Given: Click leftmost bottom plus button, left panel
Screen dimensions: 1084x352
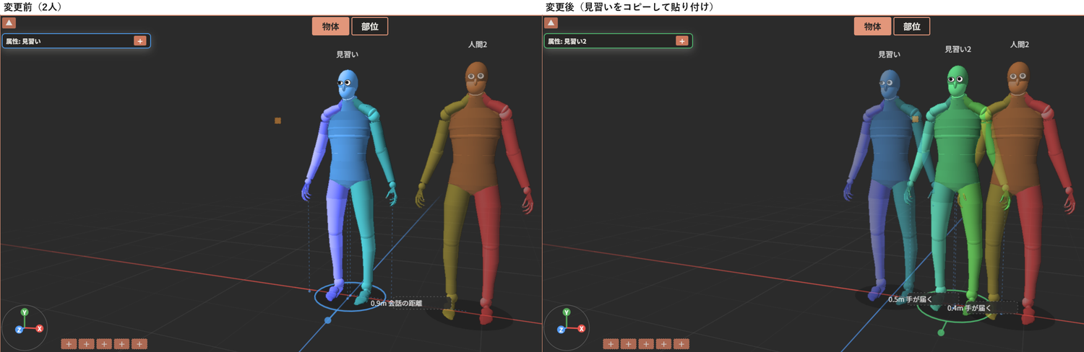Looking at the screenshot, I should pyautogui.click(x=69, y=344).
